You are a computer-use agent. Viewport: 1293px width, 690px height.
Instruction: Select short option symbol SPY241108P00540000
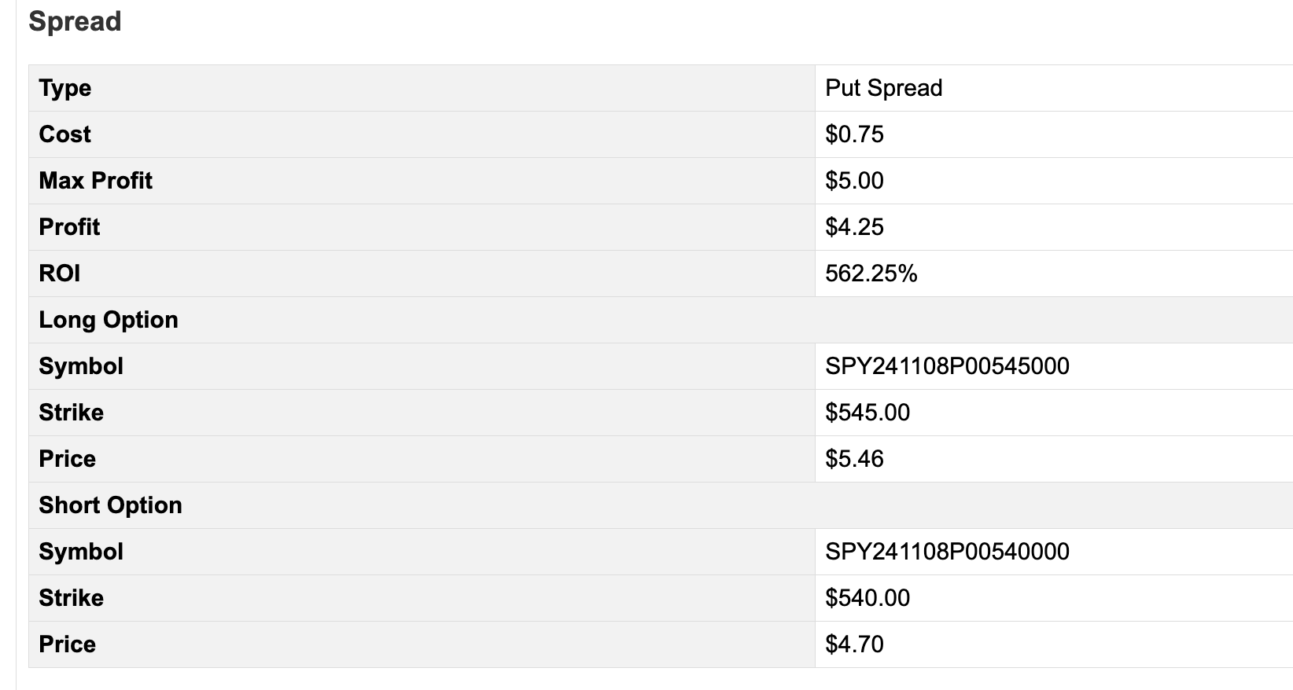pos(947,552)
